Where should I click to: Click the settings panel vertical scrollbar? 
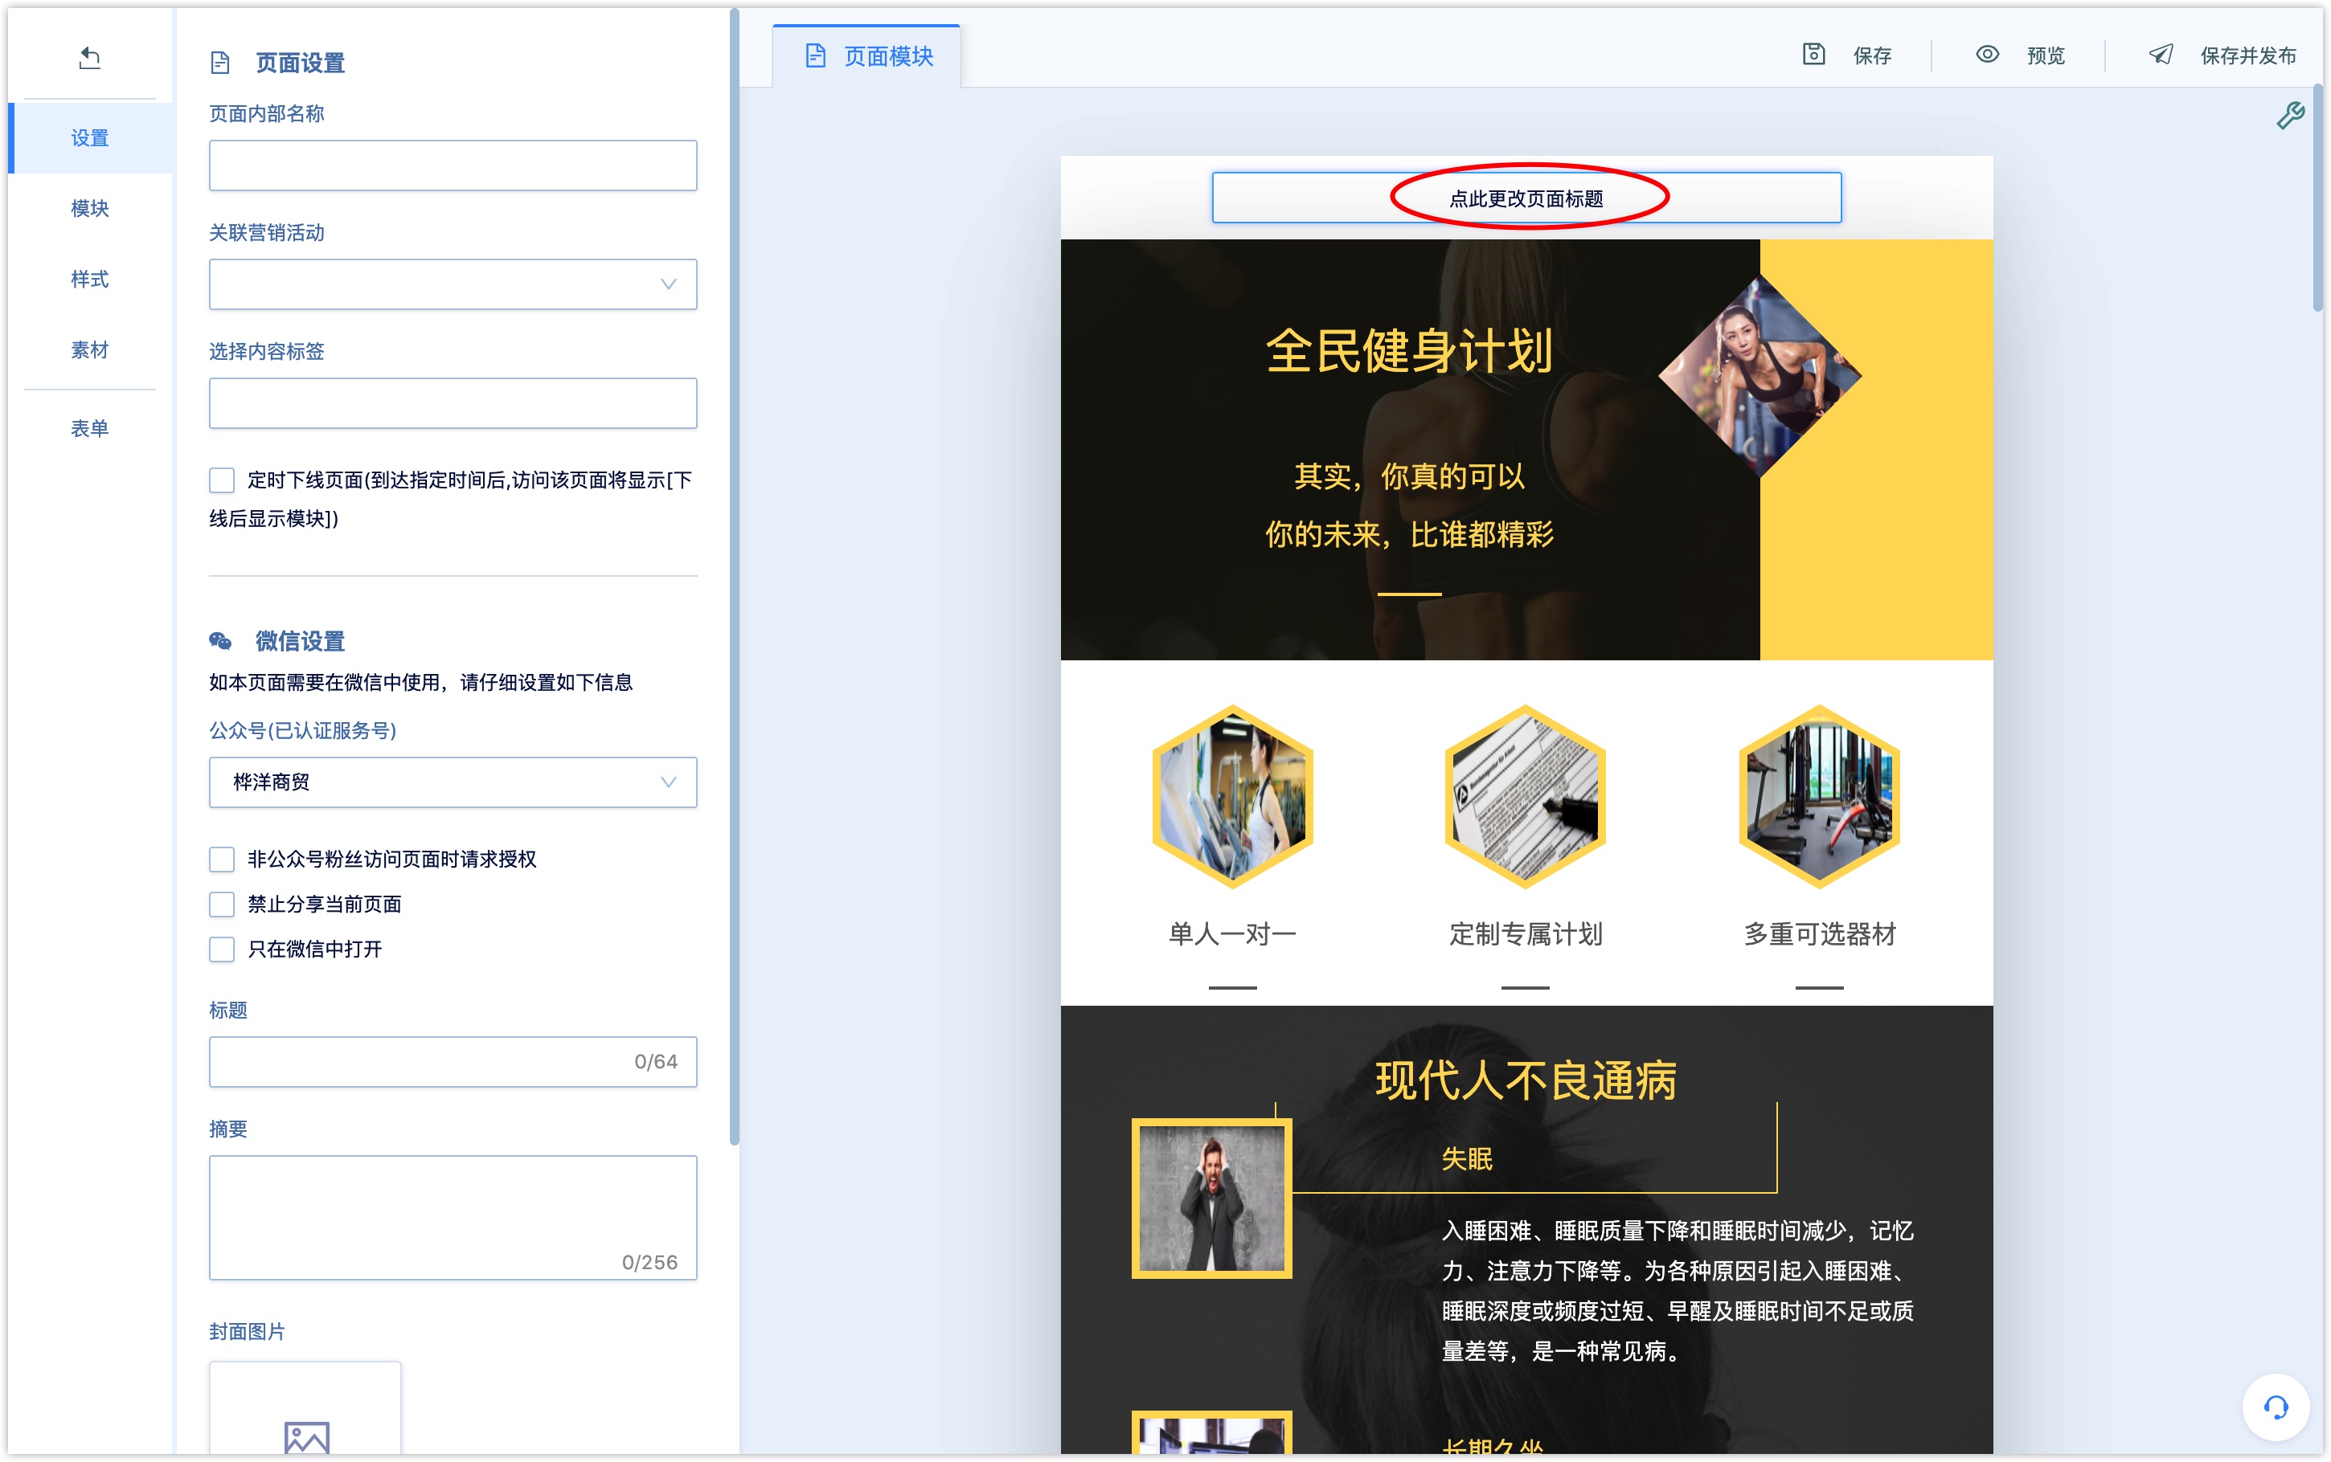(x=734, y=576)
